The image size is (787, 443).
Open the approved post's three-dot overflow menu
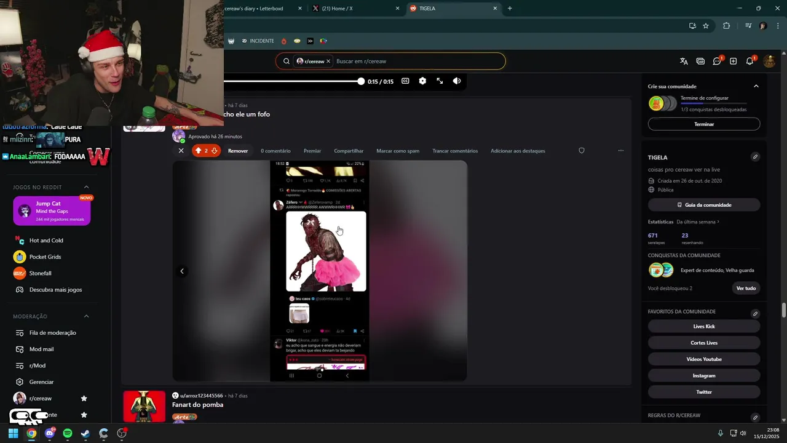pyautogui.click(x=620, y=151)
